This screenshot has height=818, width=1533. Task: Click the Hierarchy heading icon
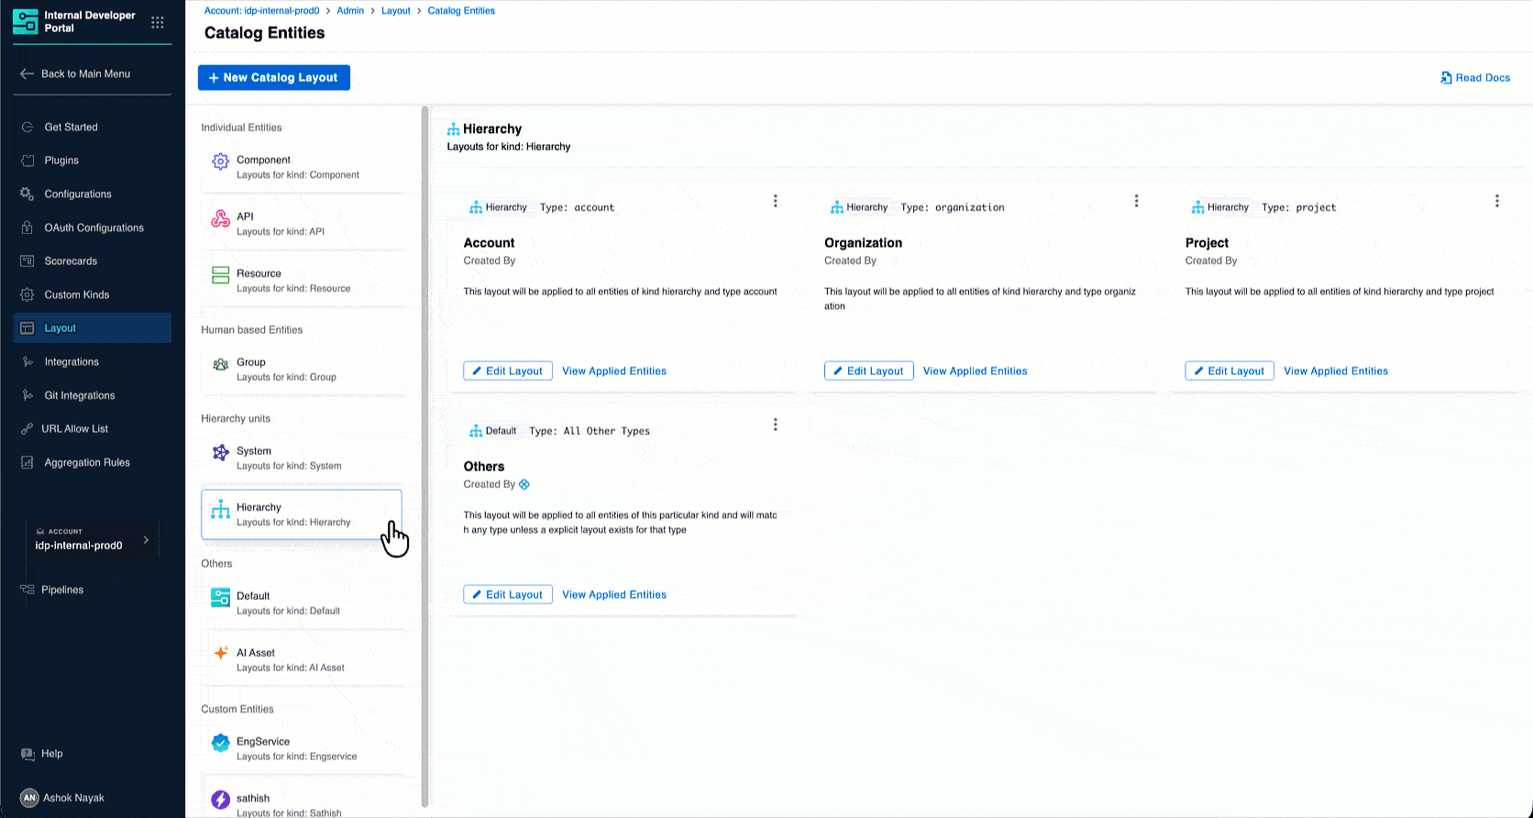[x=453, y=129]
